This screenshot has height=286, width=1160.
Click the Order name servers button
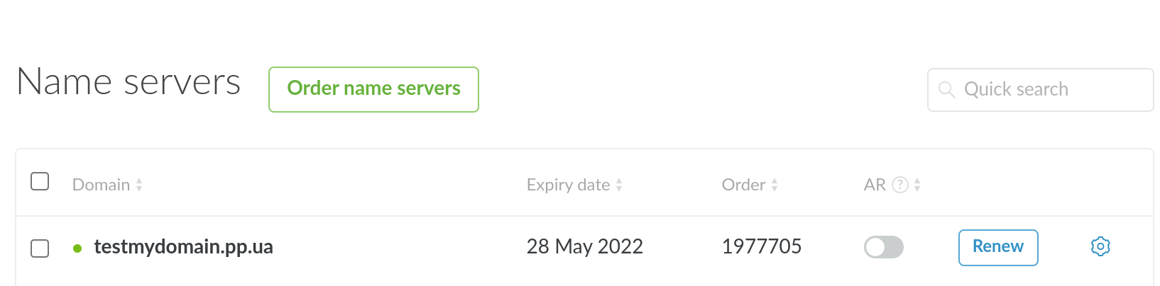click(373, 89)
